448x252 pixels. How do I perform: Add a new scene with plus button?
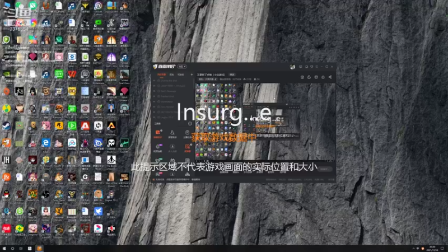pos(192,74)
